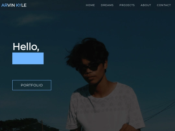Click the person's windswept dark hair
The height and width of the screenshot is (131, 175).
click(88, 50)
